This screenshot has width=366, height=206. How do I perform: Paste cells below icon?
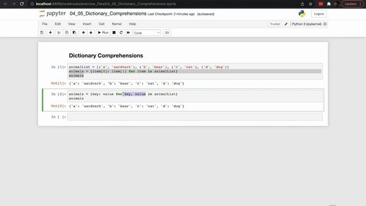click(x=74, y=33)
